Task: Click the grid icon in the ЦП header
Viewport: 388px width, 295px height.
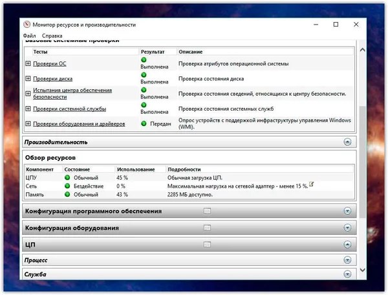Action: click(207, 244)
